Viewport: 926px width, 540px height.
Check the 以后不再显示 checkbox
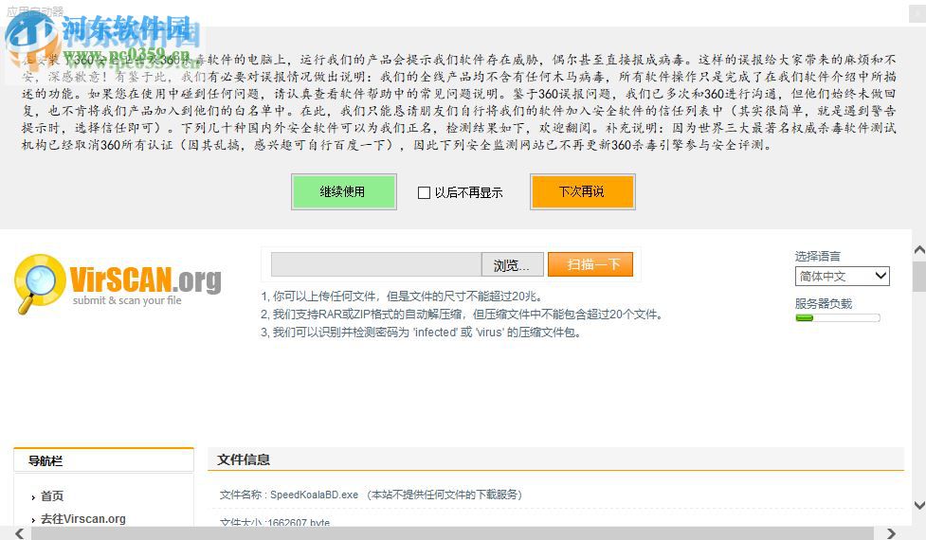[x=424, y=192]
